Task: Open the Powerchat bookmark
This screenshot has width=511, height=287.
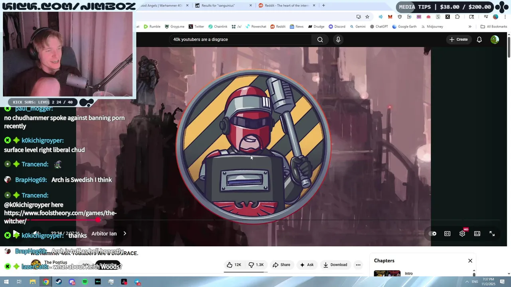Action: 255,27
